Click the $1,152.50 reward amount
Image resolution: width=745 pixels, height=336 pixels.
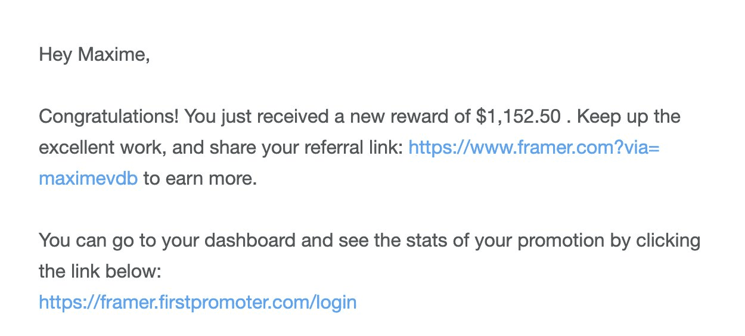coord(518,117)
